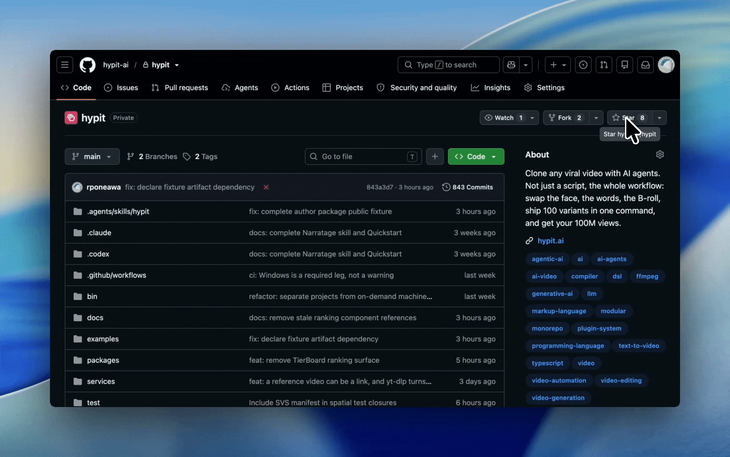
Task: Click the failed status X on latest commit
Action: pyautogui.click(x=266, y=187)
